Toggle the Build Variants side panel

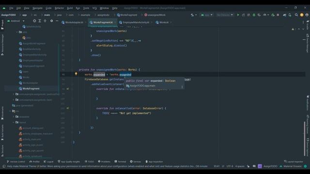[2, 132]
